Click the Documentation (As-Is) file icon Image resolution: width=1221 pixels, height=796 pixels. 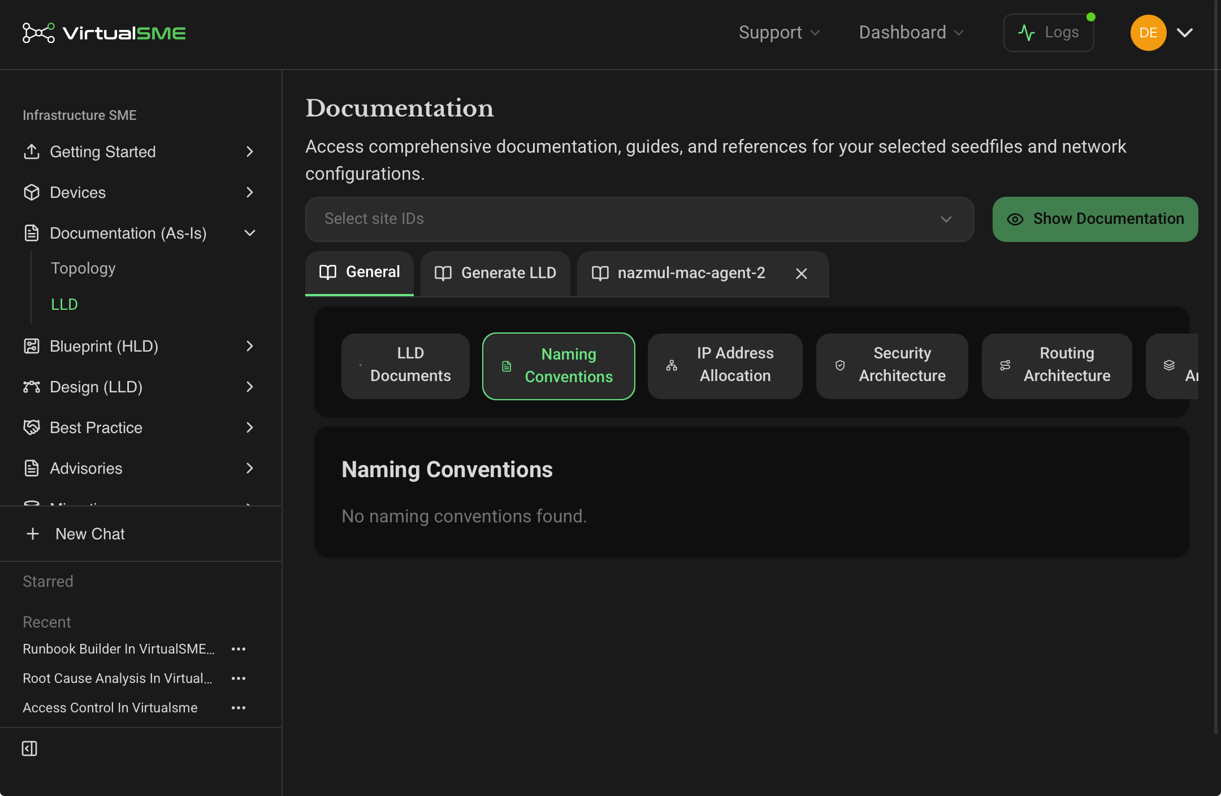coord(32,233)
